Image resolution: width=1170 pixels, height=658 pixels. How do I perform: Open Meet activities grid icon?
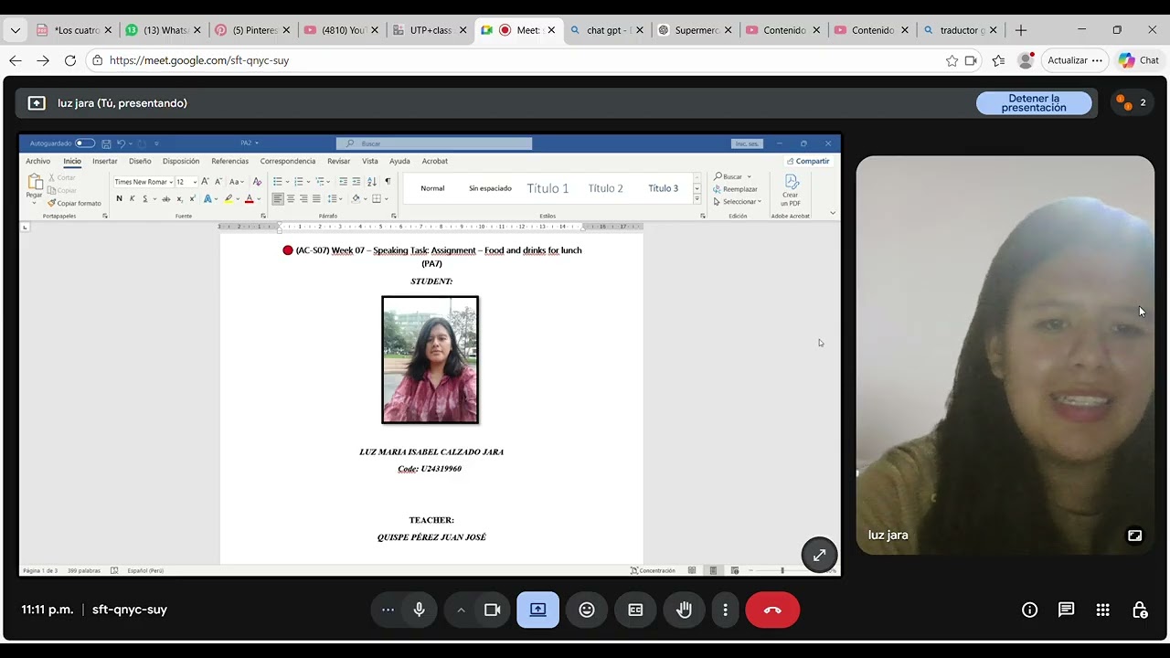pos(1102,610)
